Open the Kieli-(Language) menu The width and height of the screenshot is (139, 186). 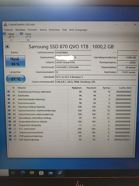(78, 30)
